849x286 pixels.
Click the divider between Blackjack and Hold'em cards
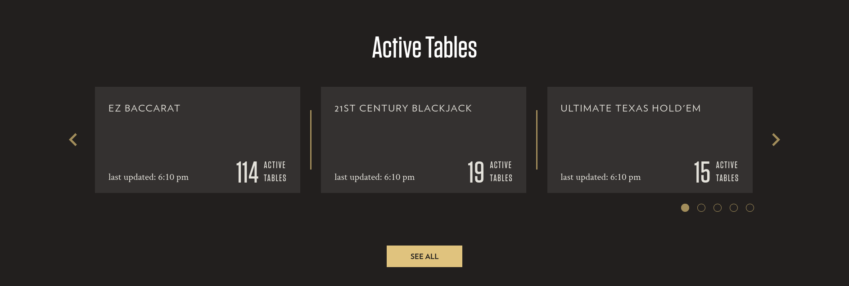(x=537, y=140)
